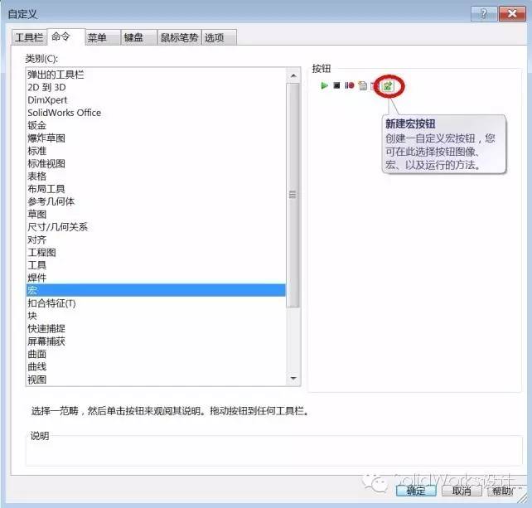The image size is (532, 508).
Task: Select the 表格 category
Action: (x=156, y=177)
